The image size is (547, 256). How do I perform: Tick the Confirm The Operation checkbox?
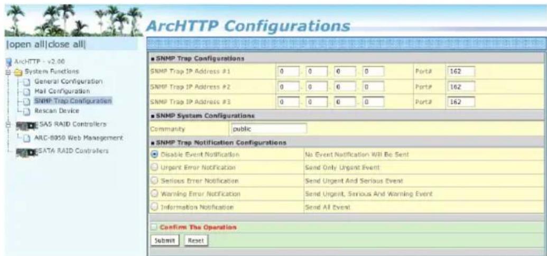pos(154,227)
